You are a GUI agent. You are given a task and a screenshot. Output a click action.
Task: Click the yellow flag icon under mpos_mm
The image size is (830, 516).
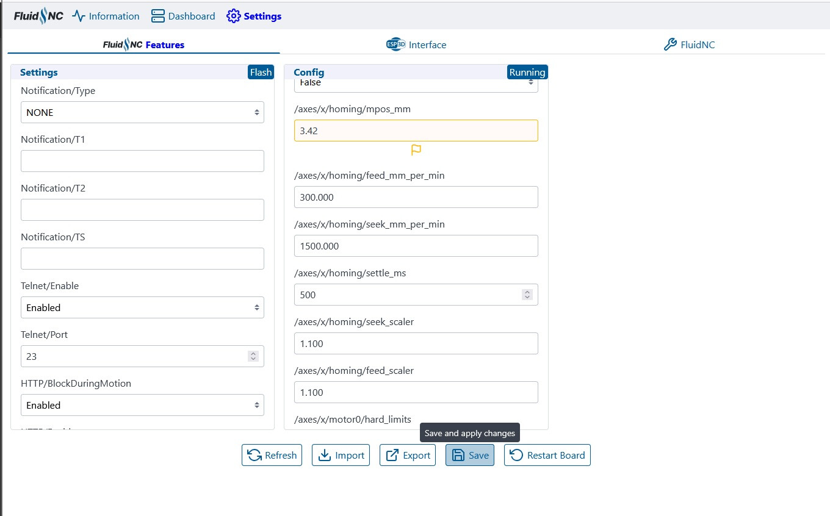416,150
